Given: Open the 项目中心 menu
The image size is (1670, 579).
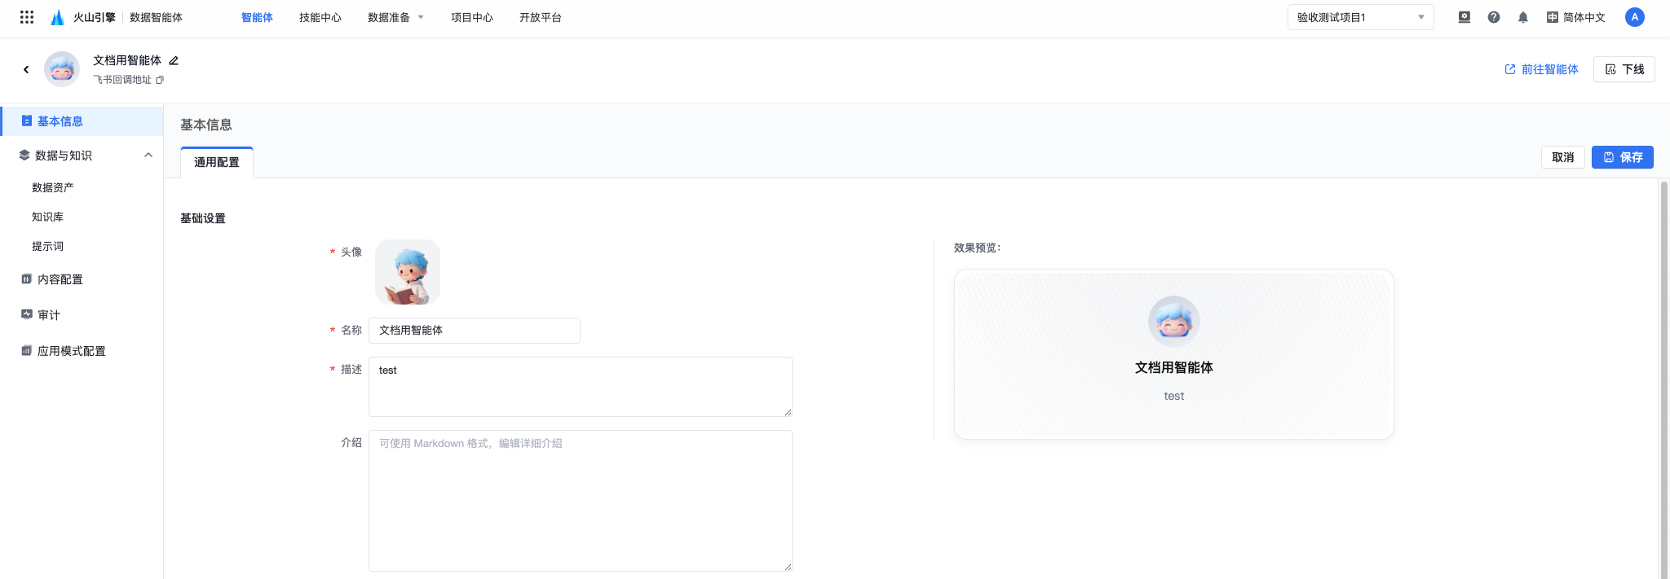Looking at the screenshot, I should click(472, 17).
